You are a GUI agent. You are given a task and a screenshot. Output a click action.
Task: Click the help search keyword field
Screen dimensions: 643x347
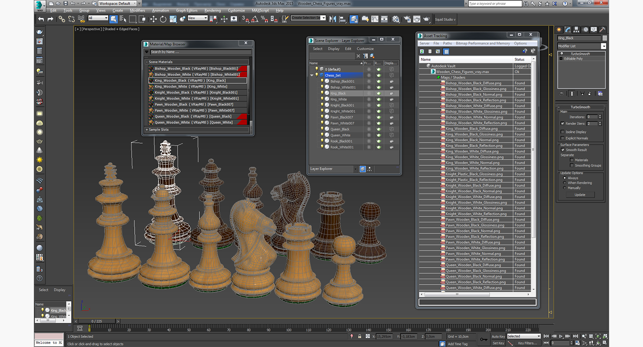494,3
